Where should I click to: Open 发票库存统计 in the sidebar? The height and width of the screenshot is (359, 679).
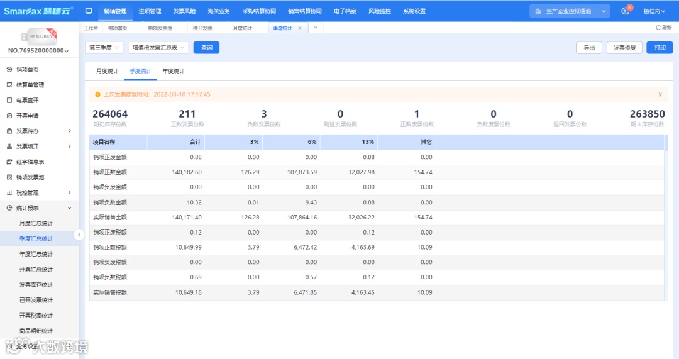36,285
